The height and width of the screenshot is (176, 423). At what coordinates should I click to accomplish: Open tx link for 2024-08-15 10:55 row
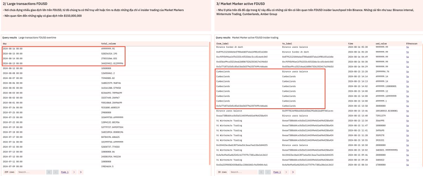click(407, 140)
